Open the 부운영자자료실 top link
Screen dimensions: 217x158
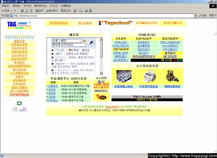tap(59, 23)
